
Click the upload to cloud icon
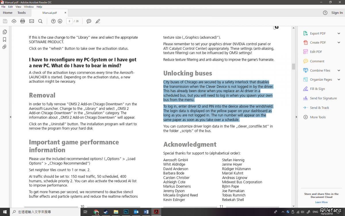(14, 21)
